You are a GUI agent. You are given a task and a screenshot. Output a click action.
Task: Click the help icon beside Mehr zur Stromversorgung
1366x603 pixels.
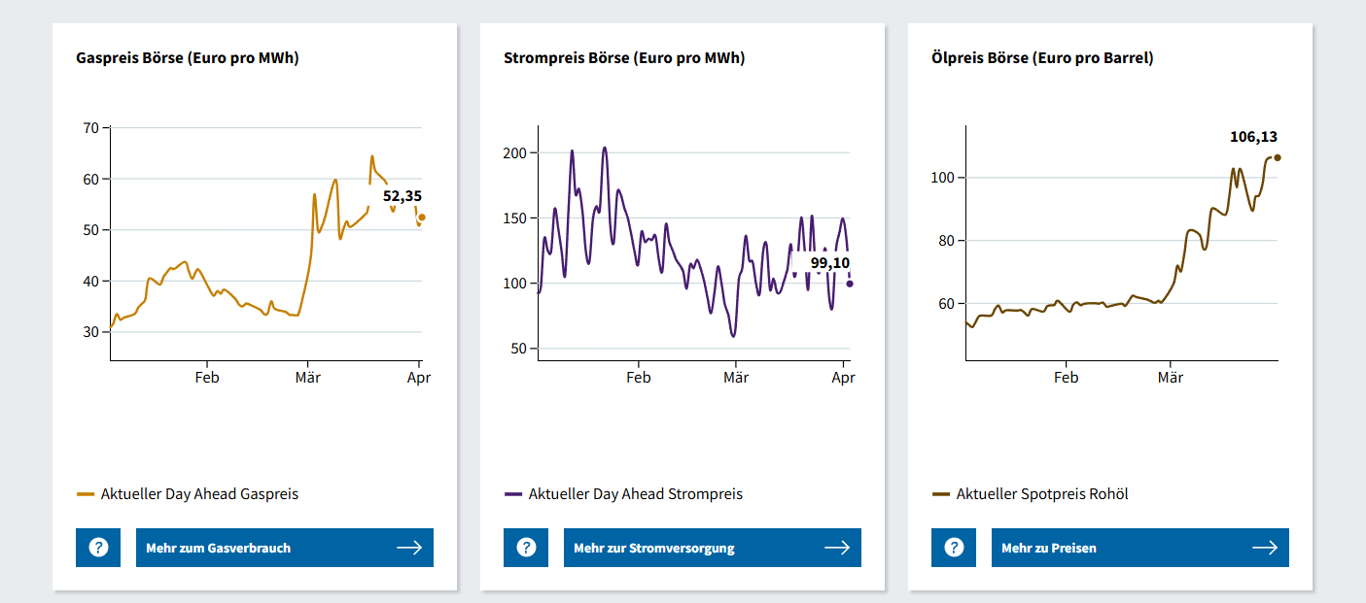coord(525,547)
